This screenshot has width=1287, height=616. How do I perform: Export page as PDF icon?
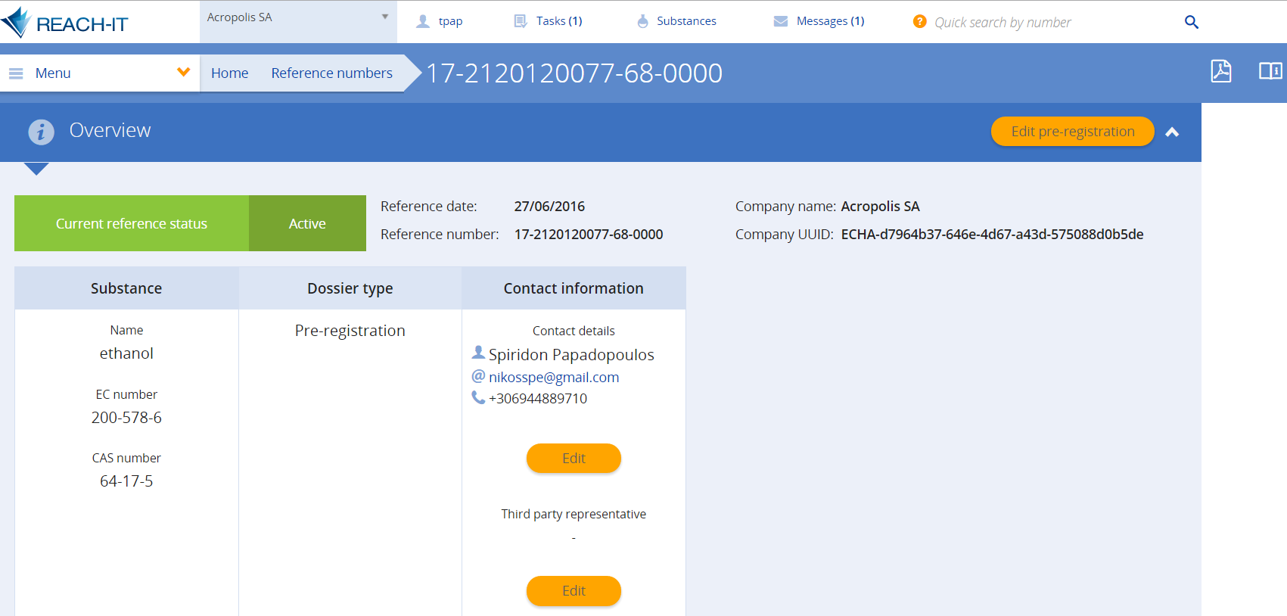pos(1221,71)
